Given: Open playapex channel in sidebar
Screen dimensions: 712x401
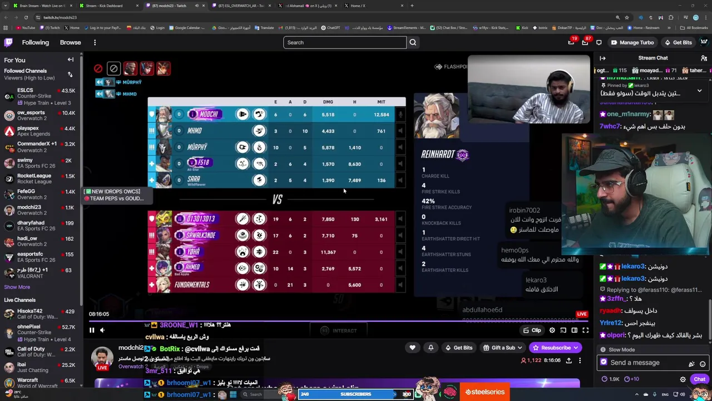Looking at the screenshot, I should [39, 131].
